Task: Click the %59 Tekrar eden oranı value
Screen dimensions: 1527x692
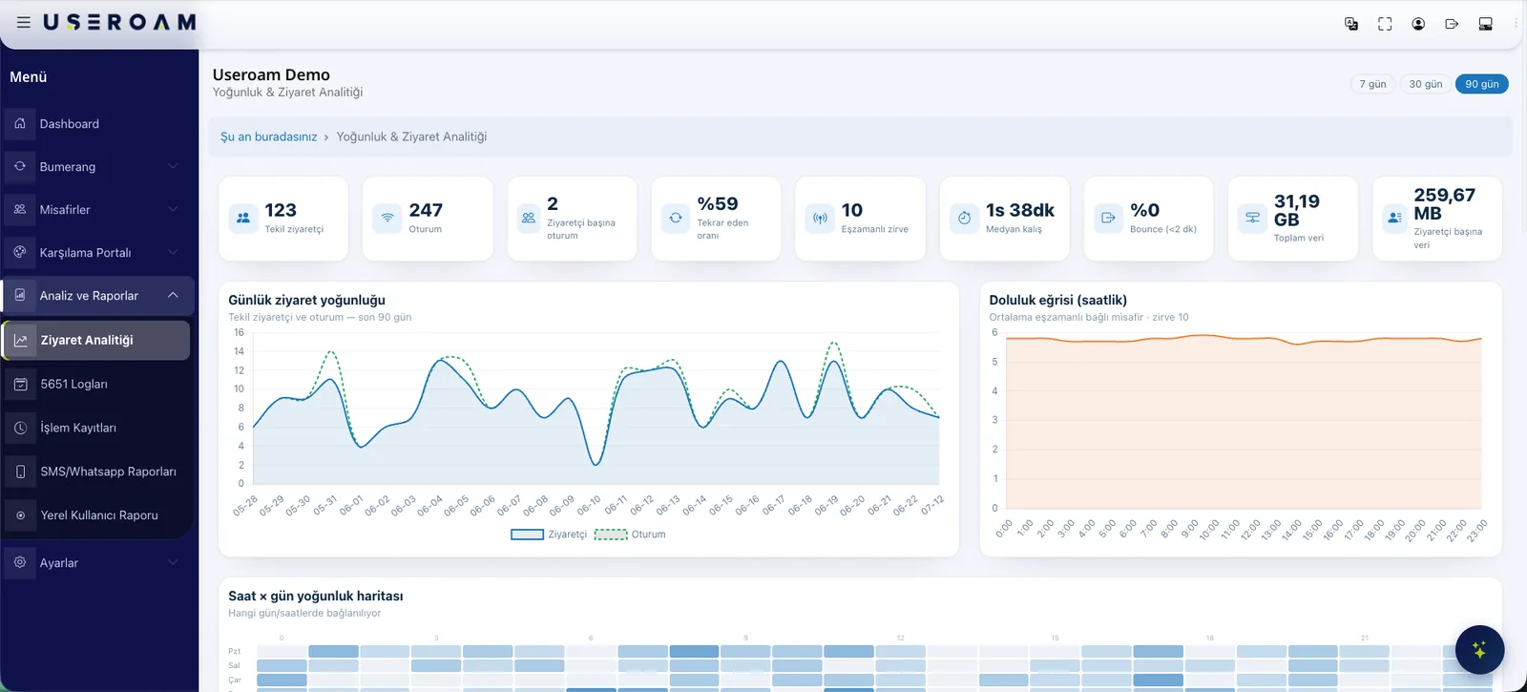Action: (718, 203)
